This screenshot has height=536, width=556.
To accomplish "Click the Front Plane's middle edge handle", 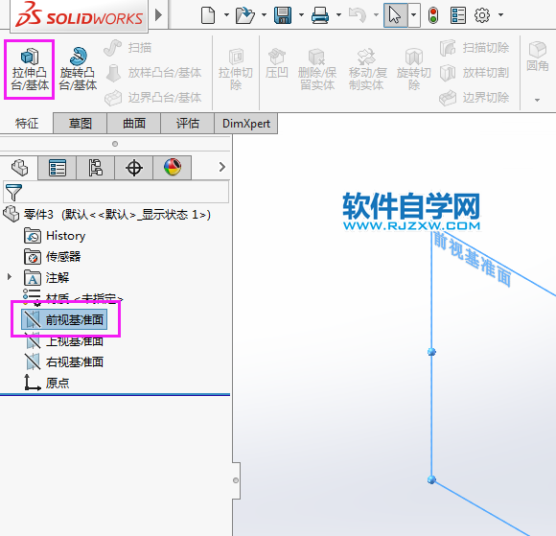I will click(431, 352).
